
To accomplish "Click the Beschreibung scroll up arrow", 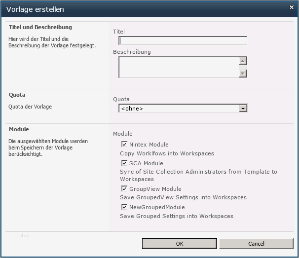I will pyautogui.click(x=242, y=62).
